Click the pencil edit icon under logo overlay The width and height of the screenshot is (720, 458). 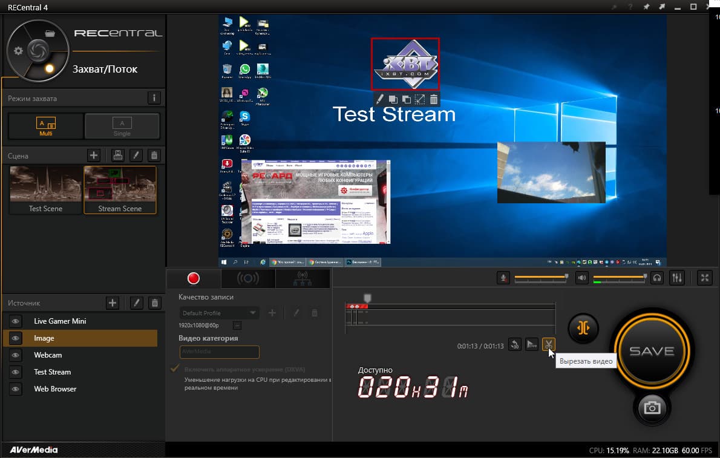(380, 99)
